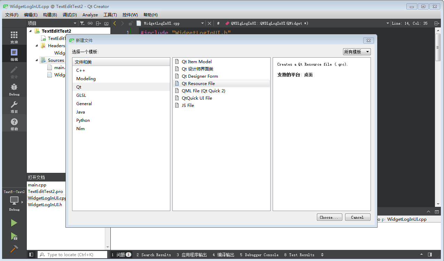Select the Qt Resource File template

(x=221, y=83)
